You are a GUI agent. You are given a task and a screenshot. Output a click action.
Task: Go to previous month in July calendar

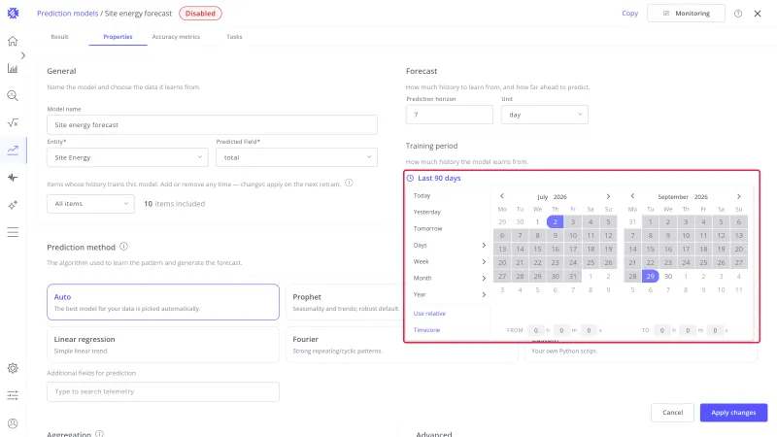point(501,196)
